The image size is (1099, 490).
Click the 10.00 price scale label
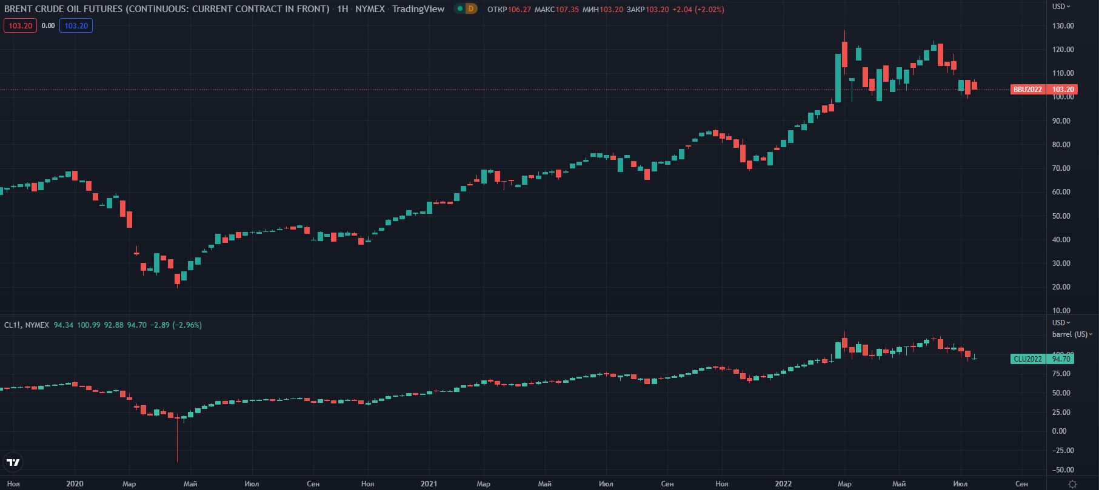pyautogui.click(x=1063, y=311)
